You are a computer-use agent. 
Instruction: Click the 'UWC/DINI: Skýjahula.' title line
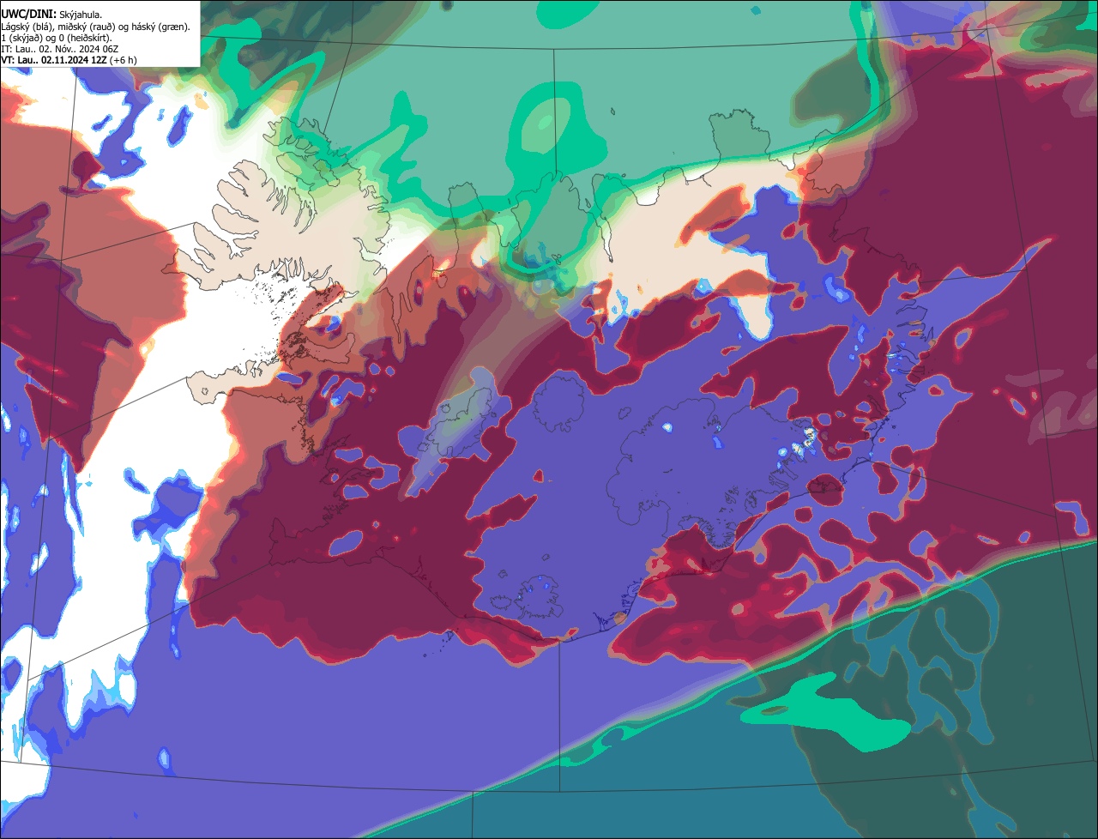click(51, 15)
